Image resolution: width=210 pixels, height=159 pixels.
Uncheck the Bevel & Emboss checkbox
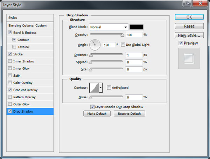pos(10,33)
